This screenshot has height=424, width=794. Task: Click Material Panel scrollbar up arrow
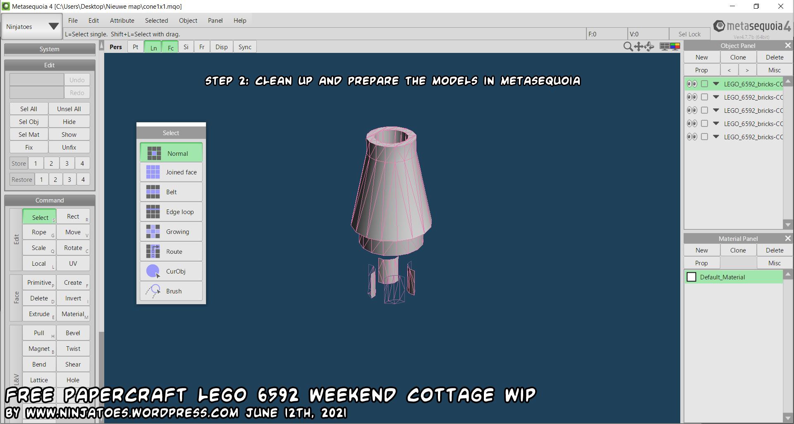(x=788, y=274)
